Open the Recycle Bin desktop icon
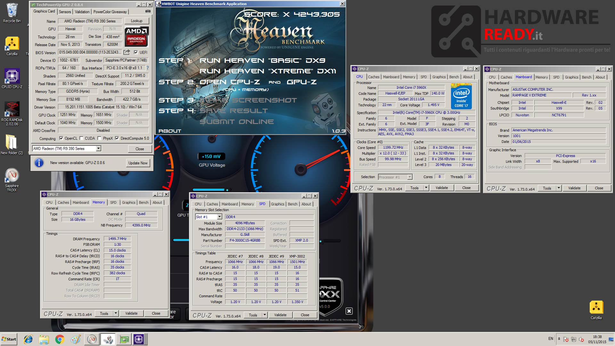The image size is (615, 346). tap(12, 13)
